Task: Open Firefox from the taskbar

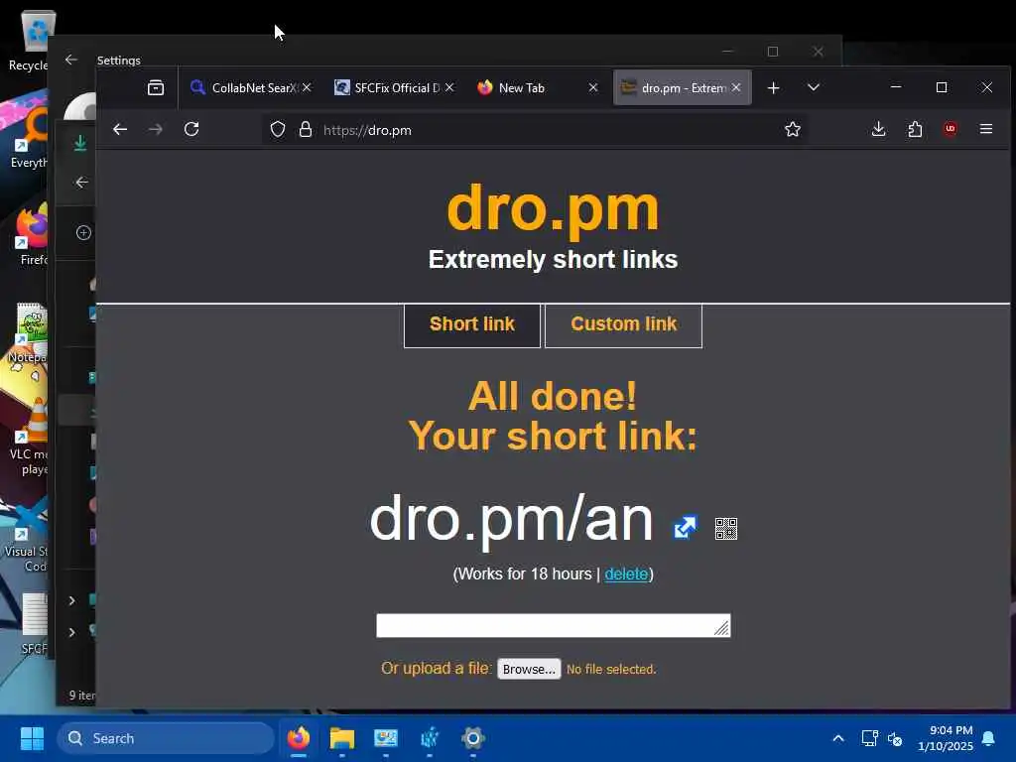Action: (x=299, y=738)
